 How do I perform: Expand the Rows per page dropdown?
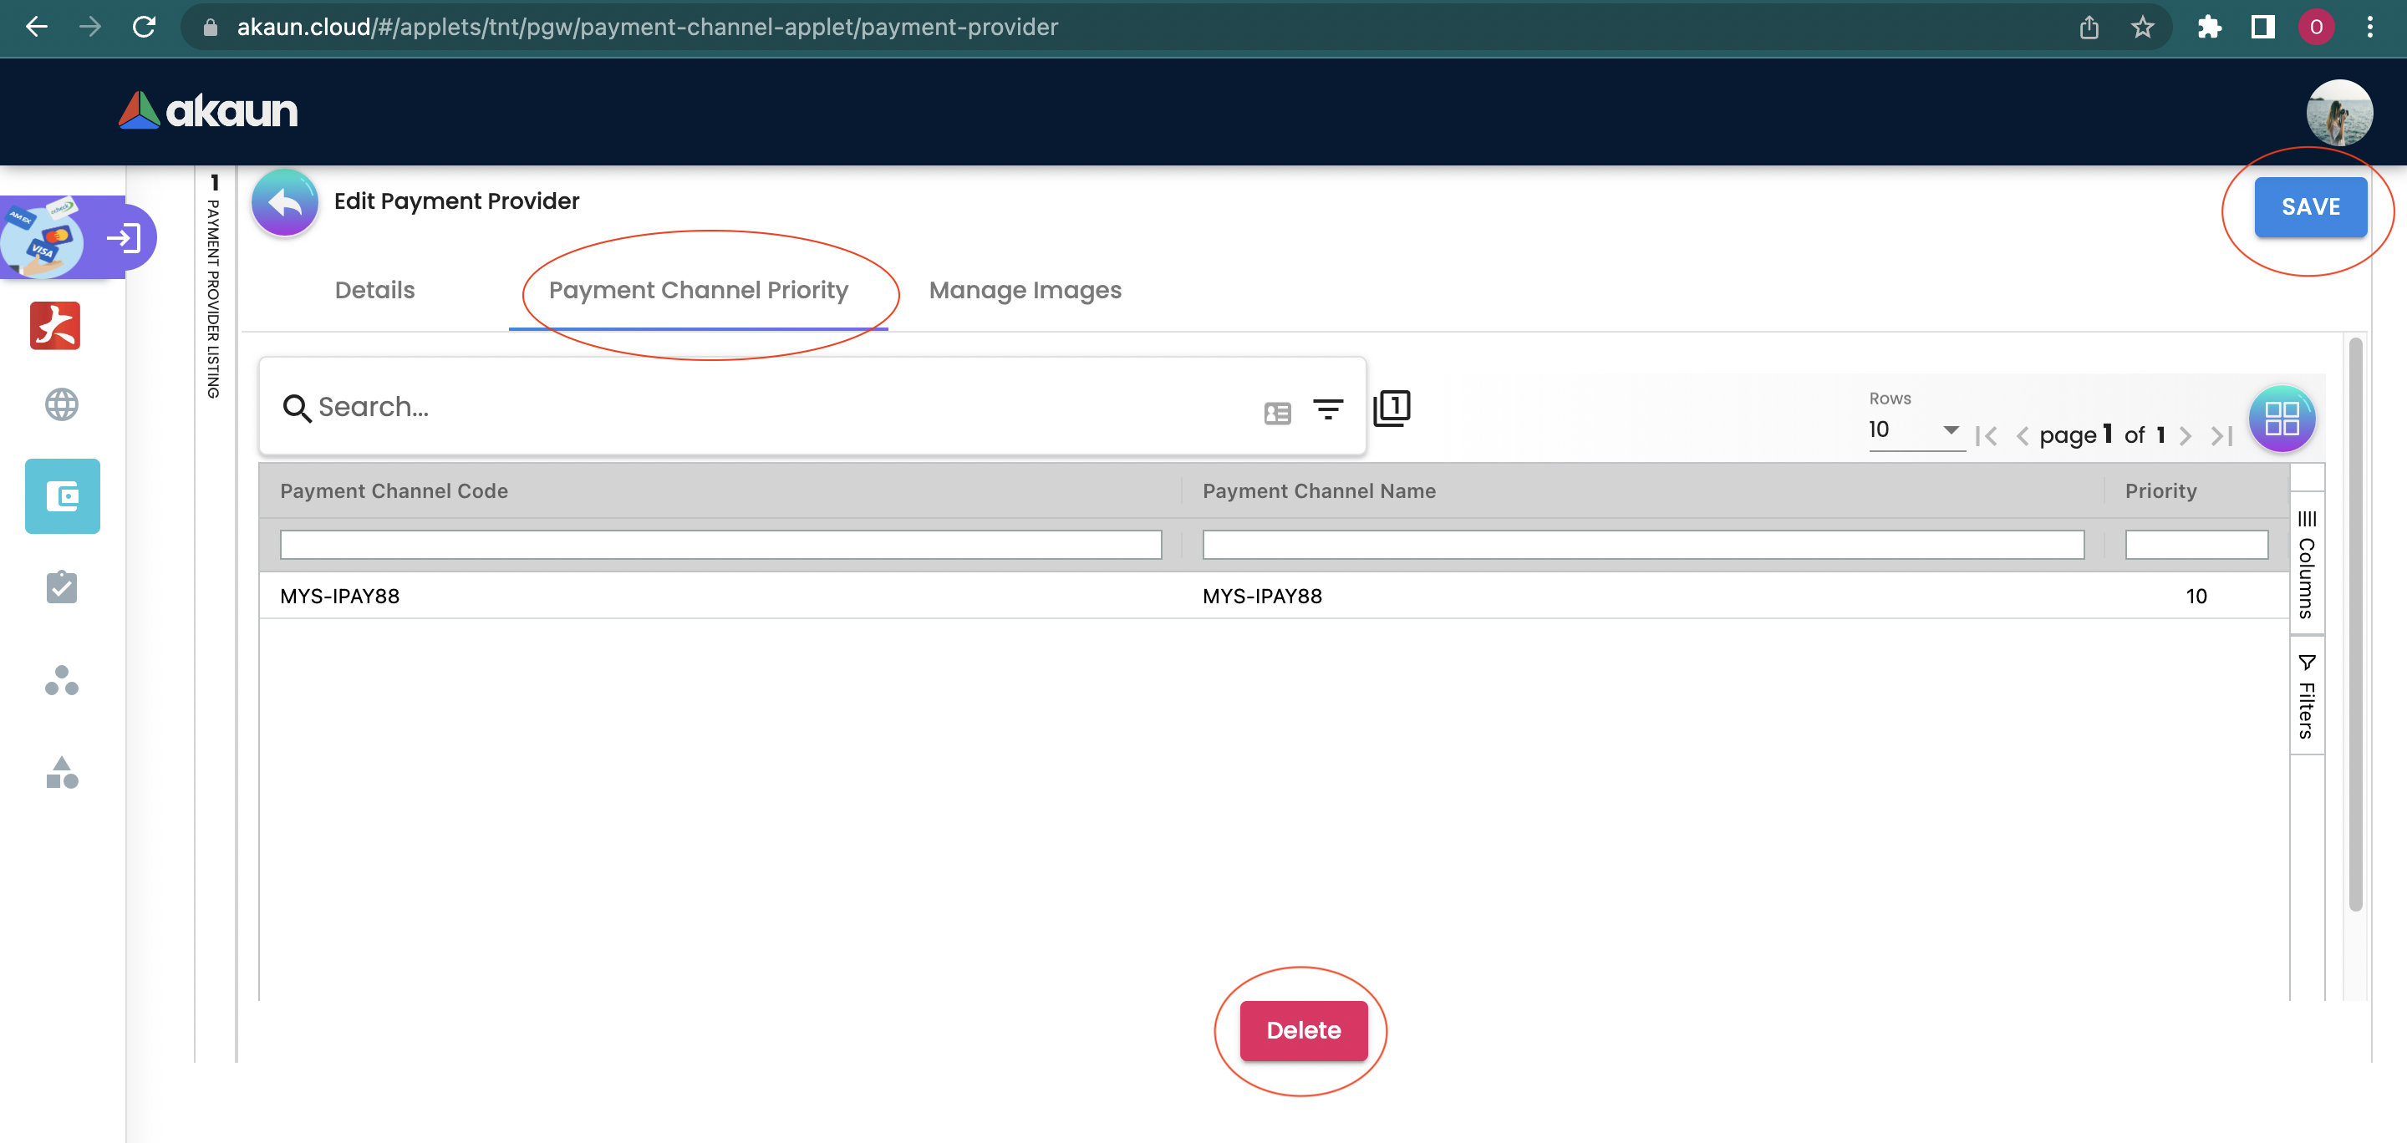click(1915, 429)
